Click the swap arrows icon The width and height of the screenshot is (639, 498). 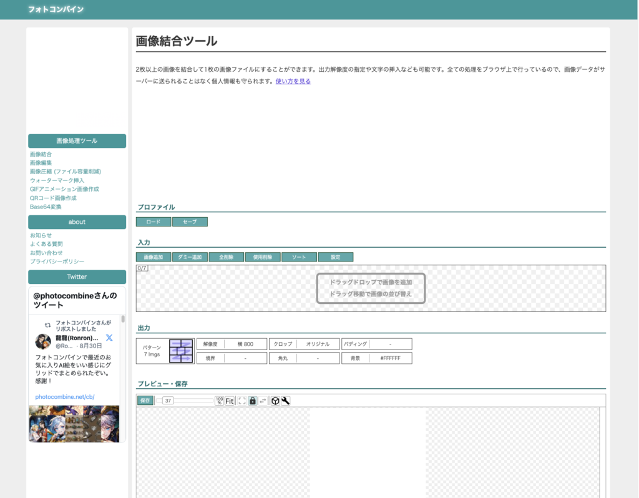[x=263, y=401]
